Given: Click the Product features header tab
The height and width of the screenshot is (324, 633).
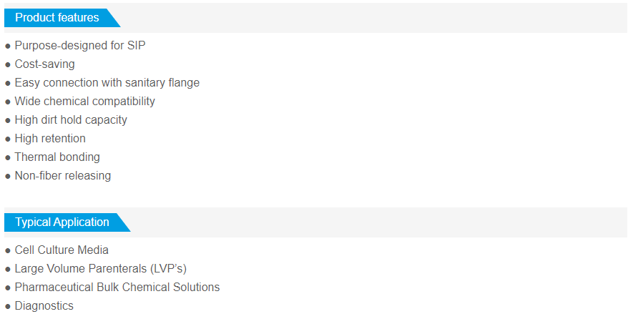Looking at the screenshot, I should [57, 18].
